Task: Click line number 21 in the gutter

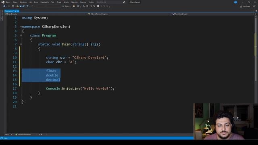Action: click(x=15, y=106)
